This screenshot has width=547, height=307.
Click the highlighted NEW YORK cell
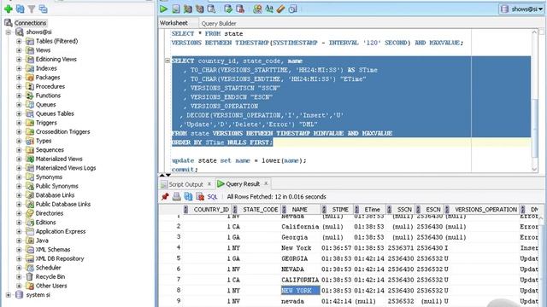pyautogui.click(x=300, y=290)
